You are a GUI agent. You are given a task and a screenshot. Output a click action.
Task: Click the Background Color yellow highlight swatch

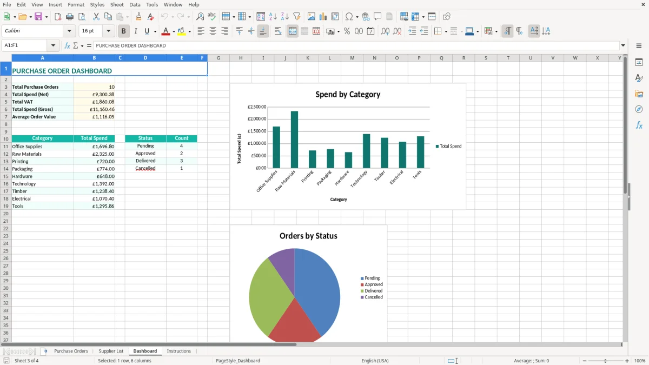(181, 31)
